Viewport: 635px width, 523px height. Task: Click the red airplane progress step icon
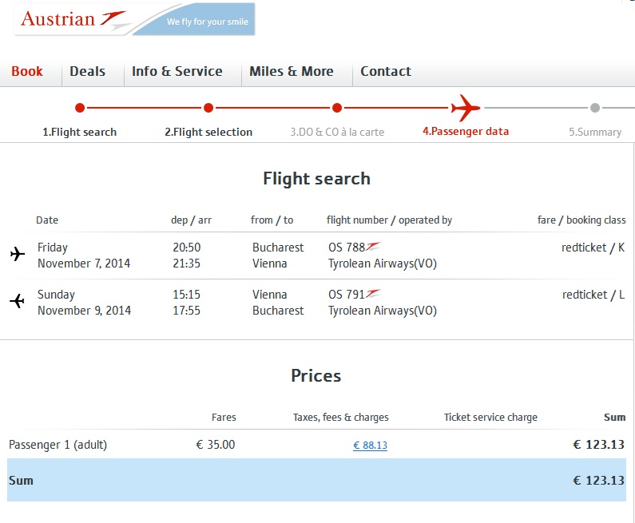465,107
